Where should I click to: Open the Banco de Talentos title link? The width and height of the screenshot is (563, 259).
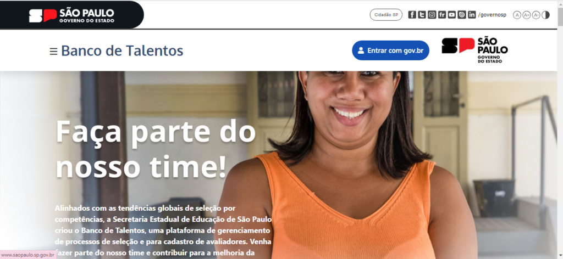click(122, 51)
